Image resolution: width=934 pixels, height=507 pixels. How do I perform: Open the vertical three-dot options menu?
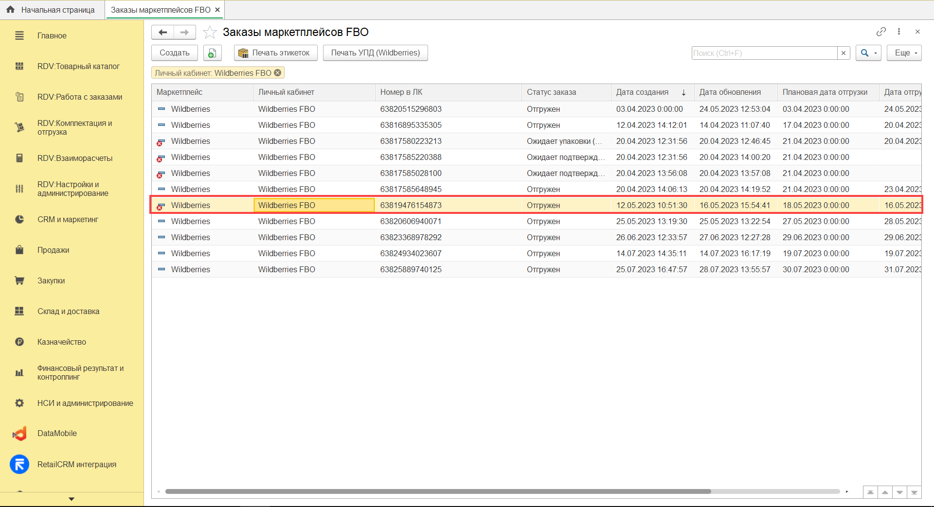pyautogui.click(x=899, y=32)
